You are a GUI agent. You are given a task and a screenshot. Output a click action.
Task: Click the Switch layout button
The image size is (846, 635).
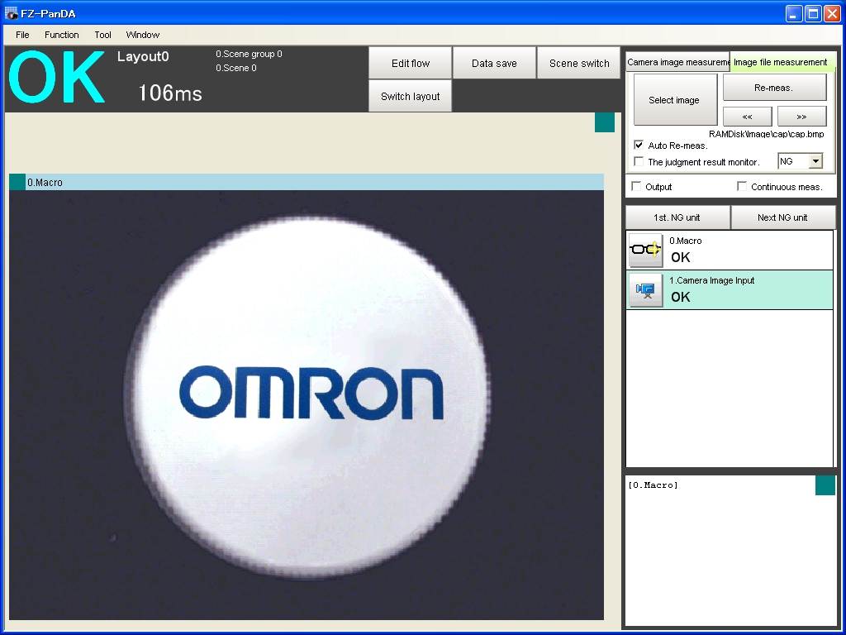[410, 96]
